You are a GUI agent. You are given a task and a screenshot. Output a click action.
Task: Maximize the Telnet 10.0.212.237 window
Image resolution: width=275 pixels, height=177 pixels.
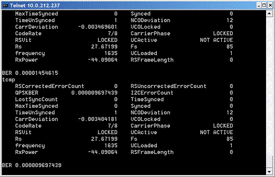point(264,6)
